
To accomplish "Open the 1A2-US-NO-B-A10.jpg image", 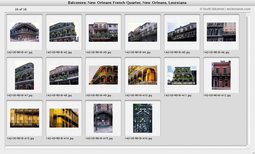I will click(143, 75).
